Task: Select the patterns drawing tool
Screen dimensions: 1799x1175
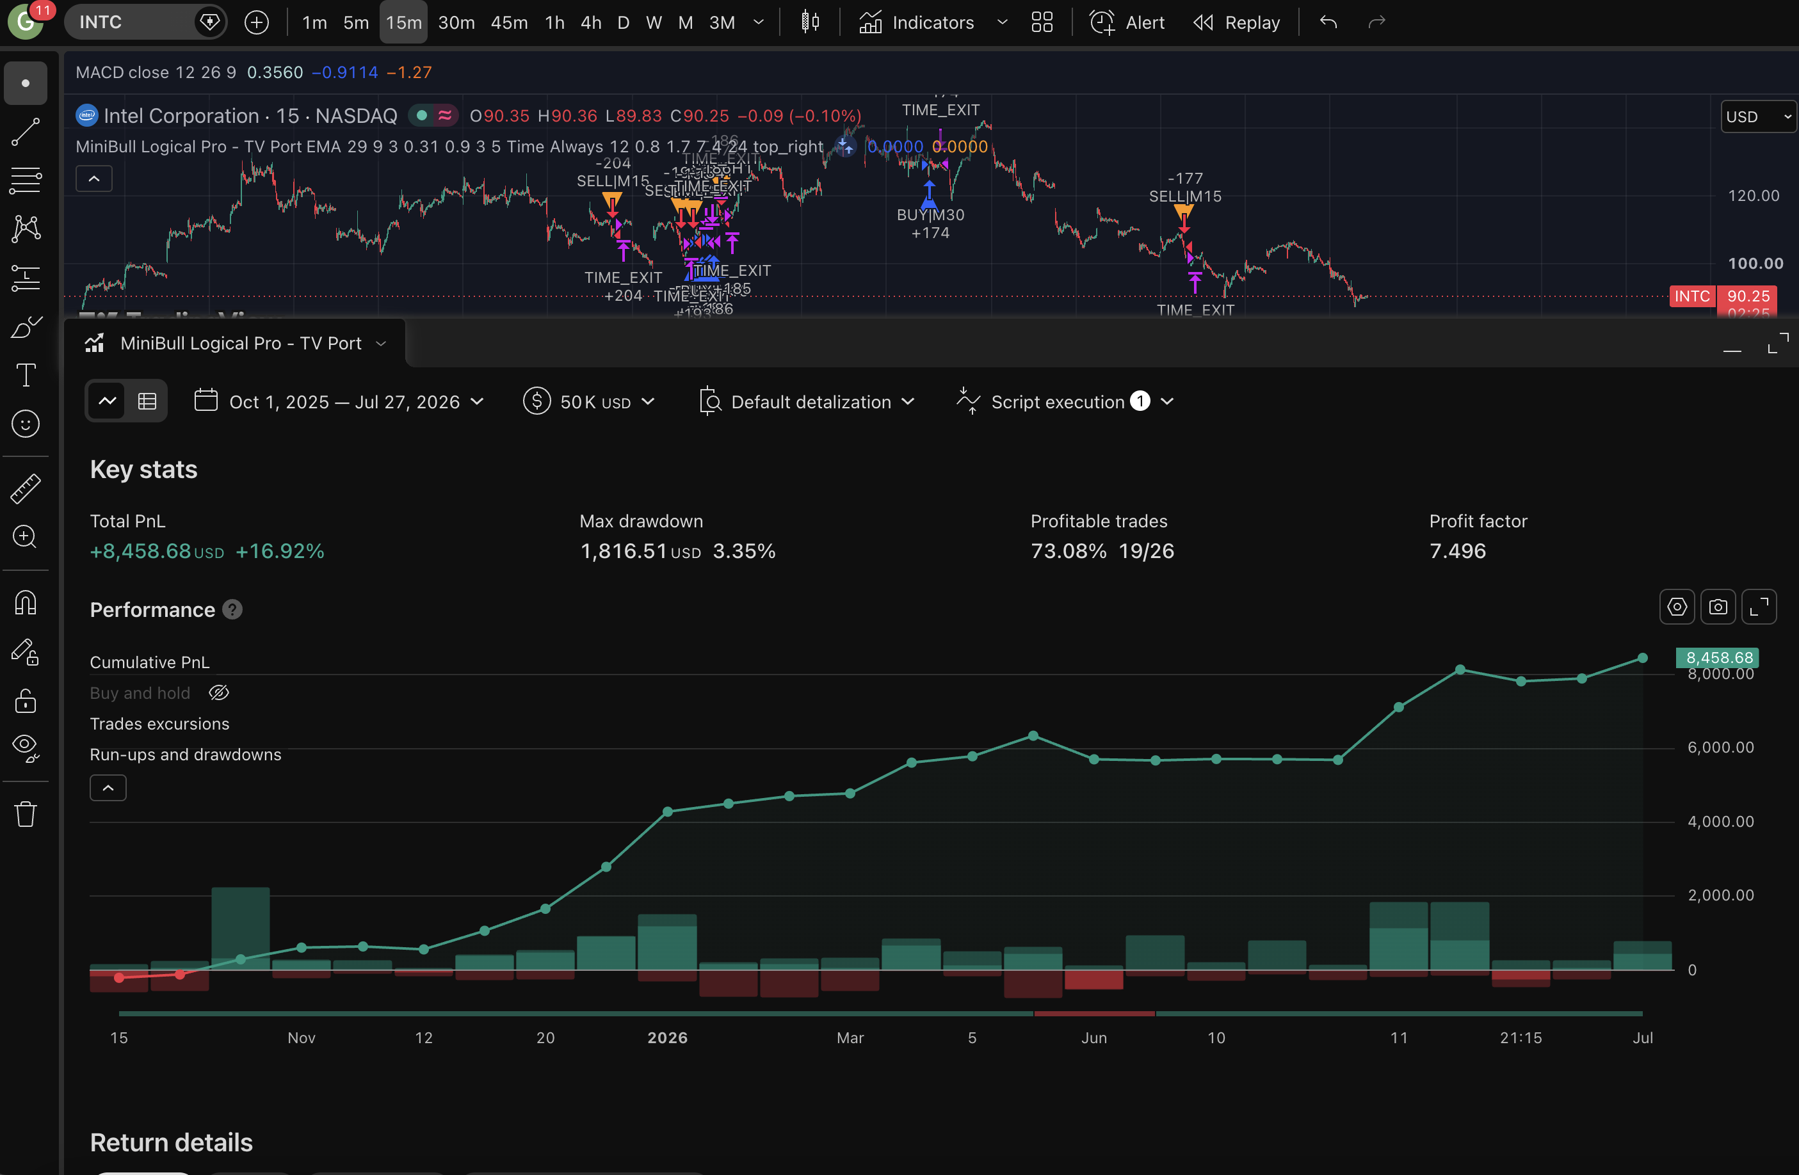Action: (x=25, y=229)
